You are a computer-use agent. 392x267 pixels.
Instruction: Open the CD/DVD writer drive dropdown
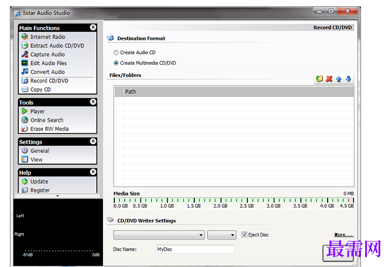coord(159,235)
